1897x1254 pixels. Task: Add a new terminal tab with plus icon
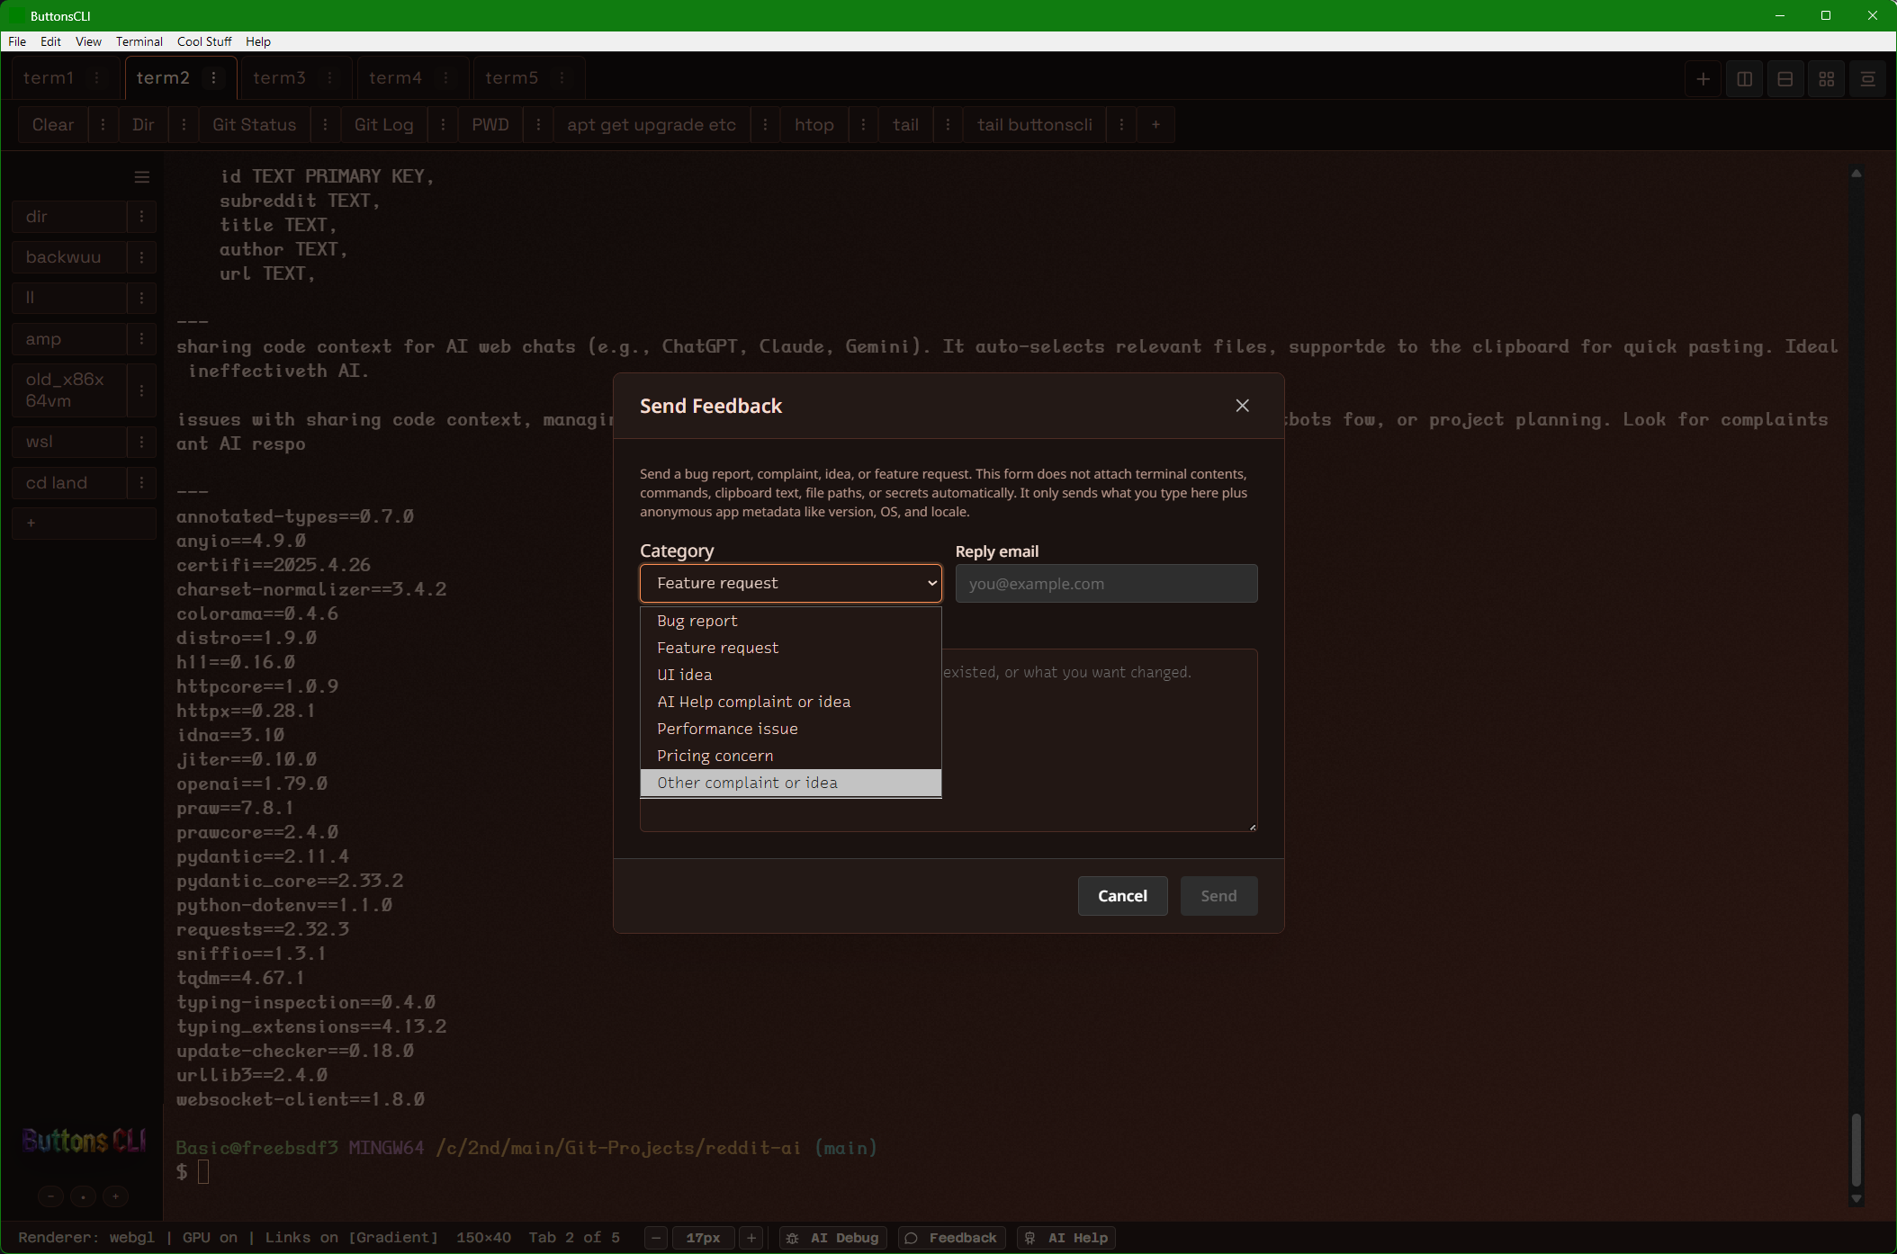[x=1703, y=79]
